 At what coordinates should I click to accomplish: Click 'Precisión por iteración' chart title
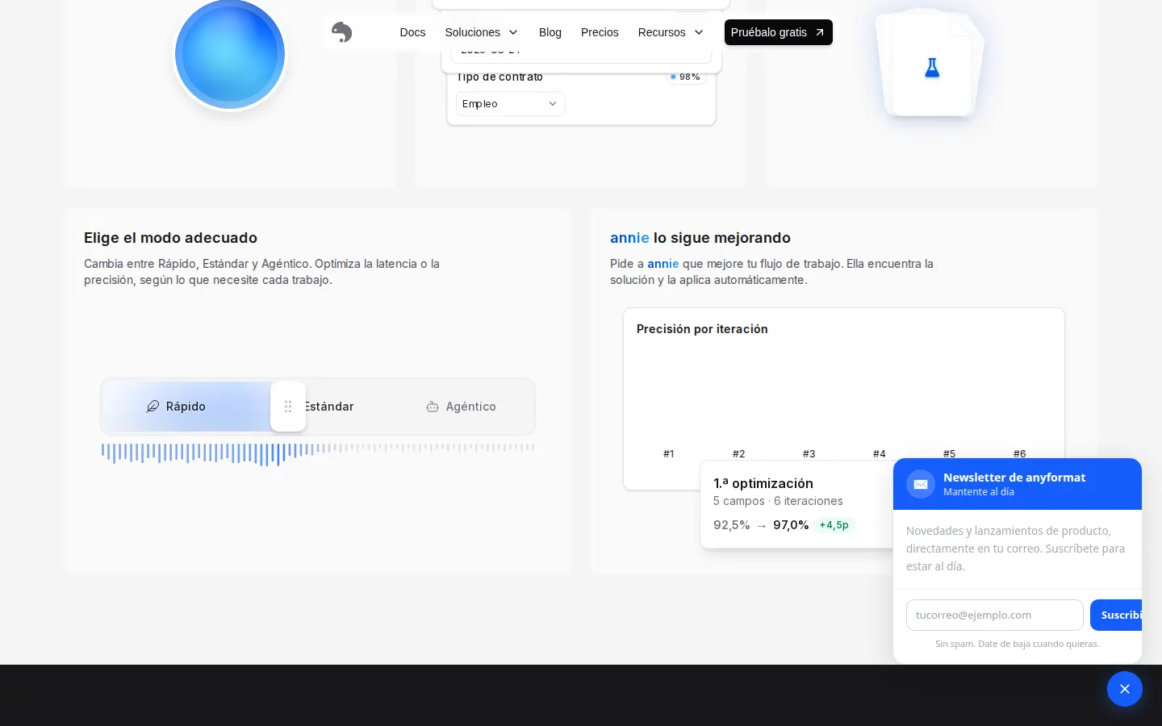702,329
